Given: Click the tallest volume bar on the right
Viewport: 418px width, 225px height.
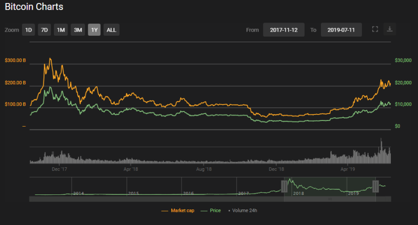Looking at the screenshot, I should coord(381,151).
